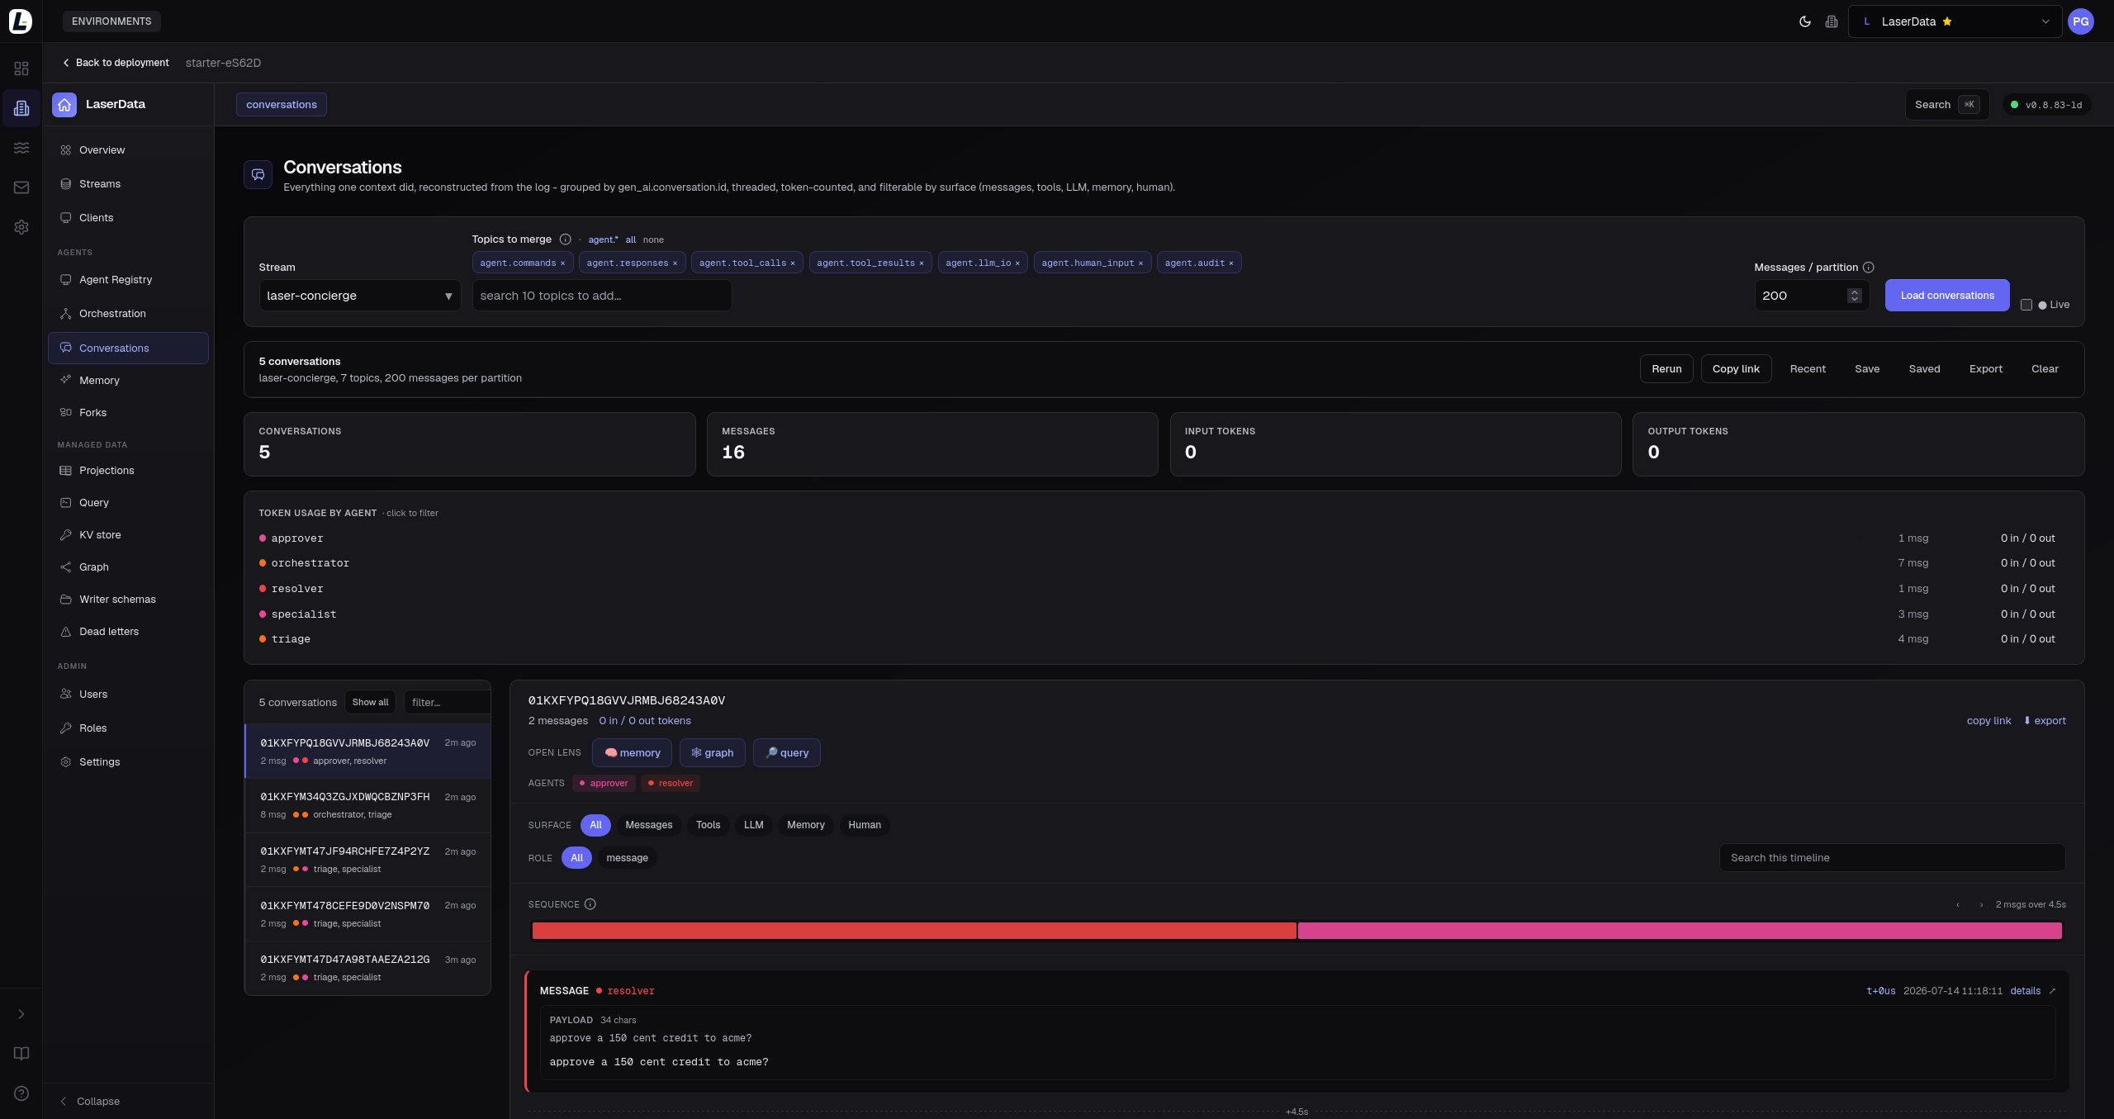Click info icon next to Topics to merge
Viewport: 2114px width, 1119px height.
566,239
